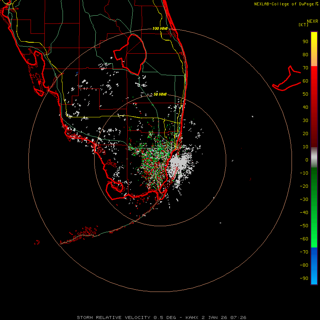Click the NEXR label above the color scale
320x320 pixels.
[312, 21]
